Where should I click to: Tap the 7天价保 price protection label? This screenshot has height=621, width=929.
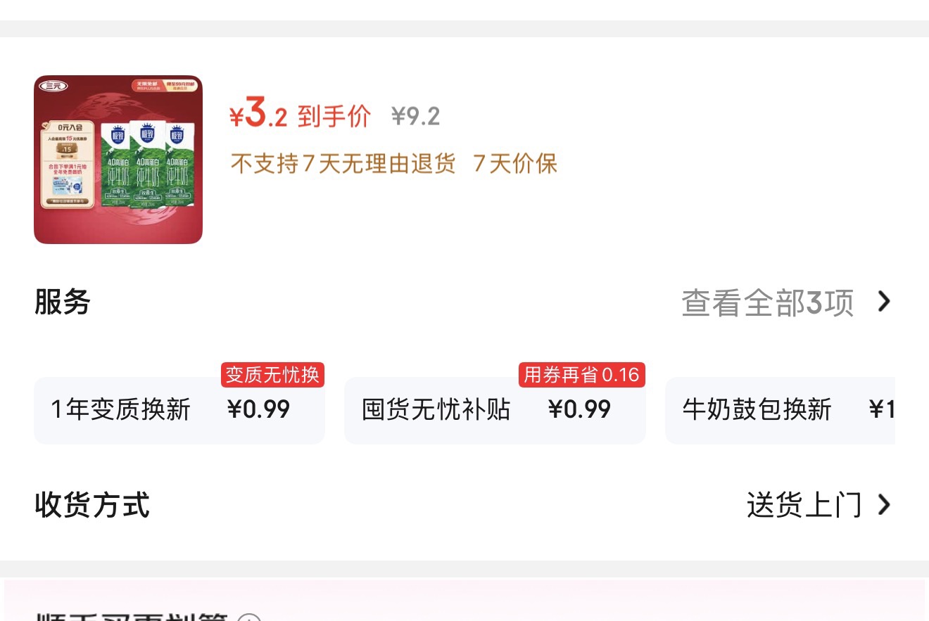click(x=515, y=164)
